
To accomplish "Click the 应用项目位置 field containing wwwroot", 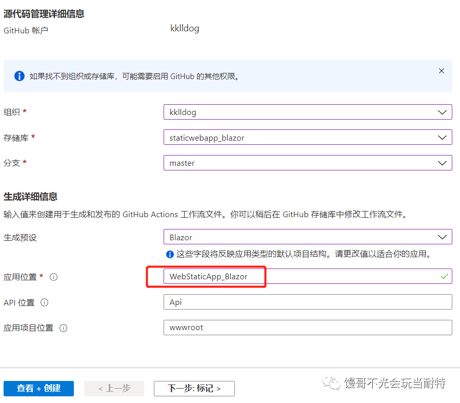I will click(x=308, y=328).
